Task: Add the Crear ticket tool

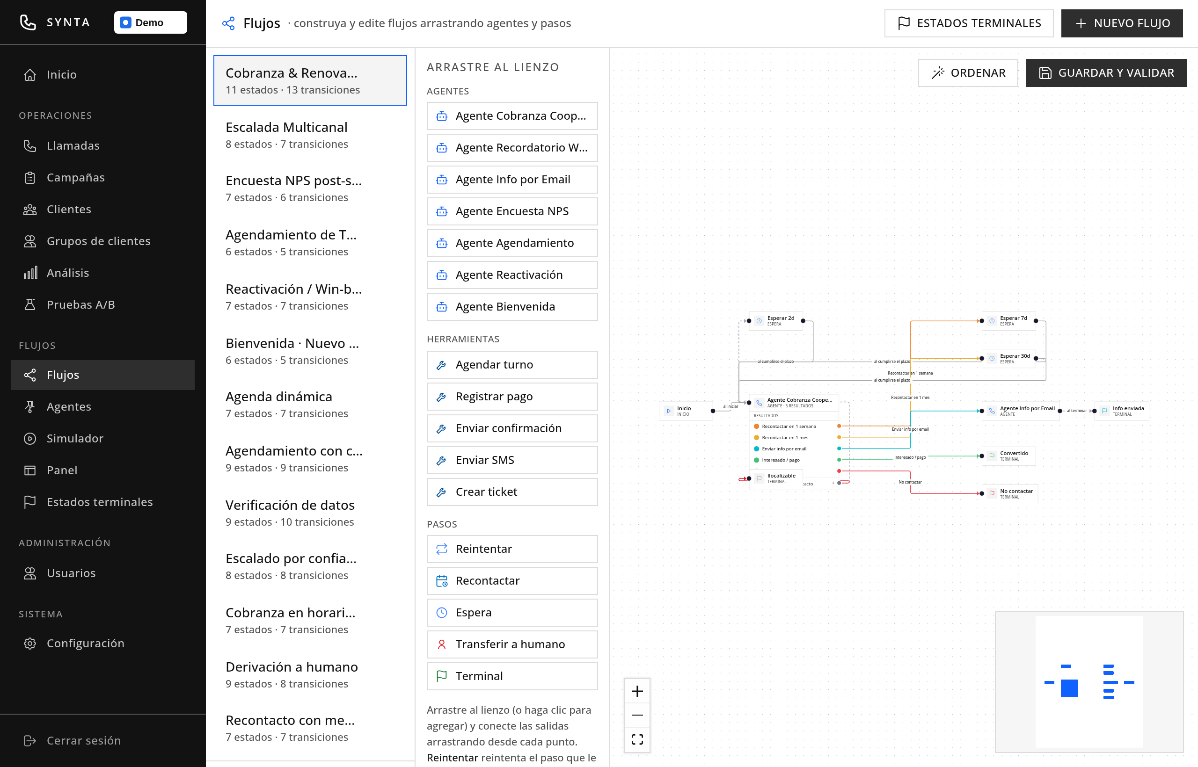Action: (512, 492)
